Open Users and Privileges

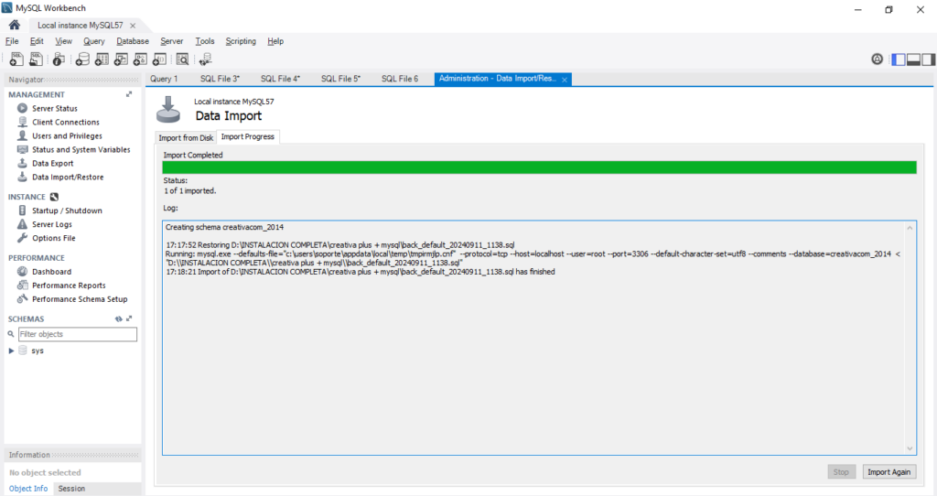tap(67, 135)
